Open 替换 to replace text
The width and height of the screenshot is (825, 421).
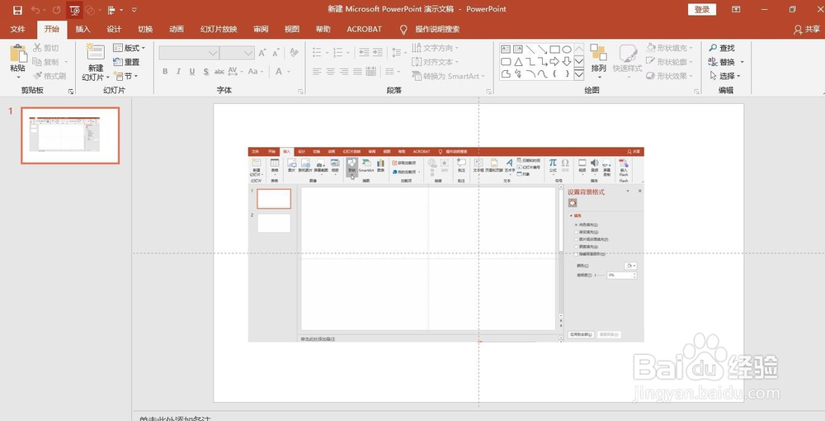coord(726,62)
